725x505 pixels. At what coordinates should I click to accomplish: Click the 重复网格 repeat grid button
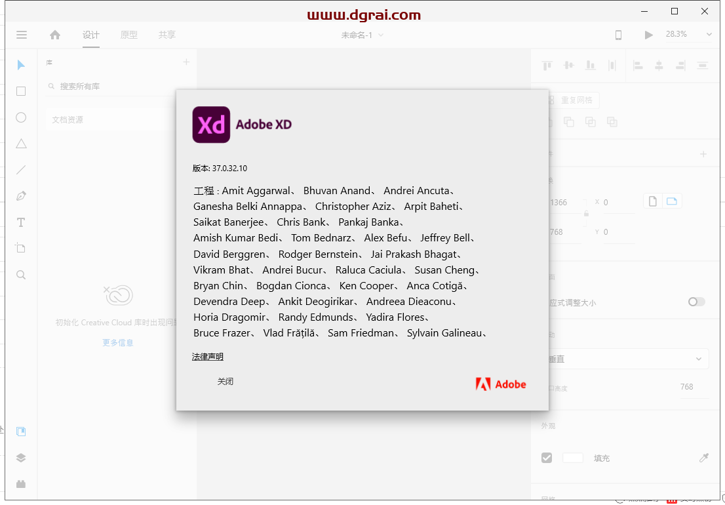point(572,100)
